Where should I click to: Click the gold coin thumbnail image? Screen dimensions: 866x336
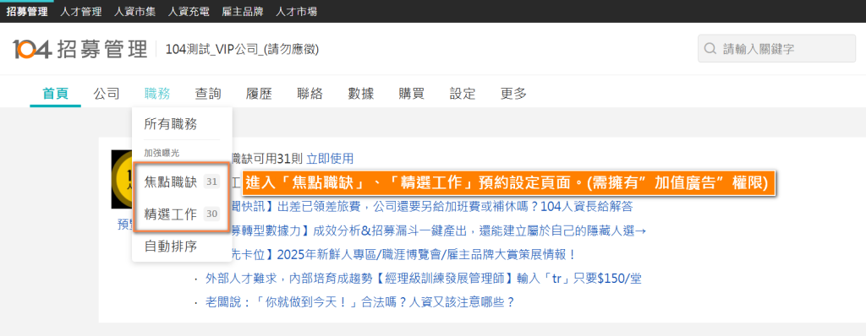(122, 179)
